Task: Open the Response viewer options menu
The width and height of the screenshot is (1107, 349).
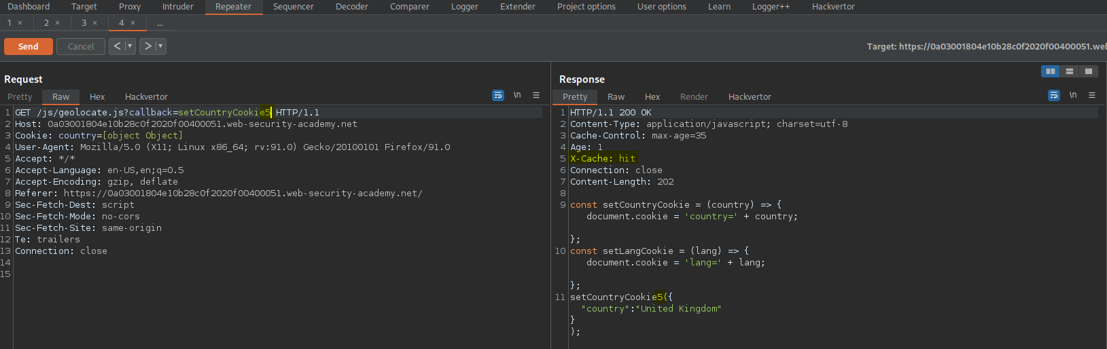Action: tap(1092, 95)
